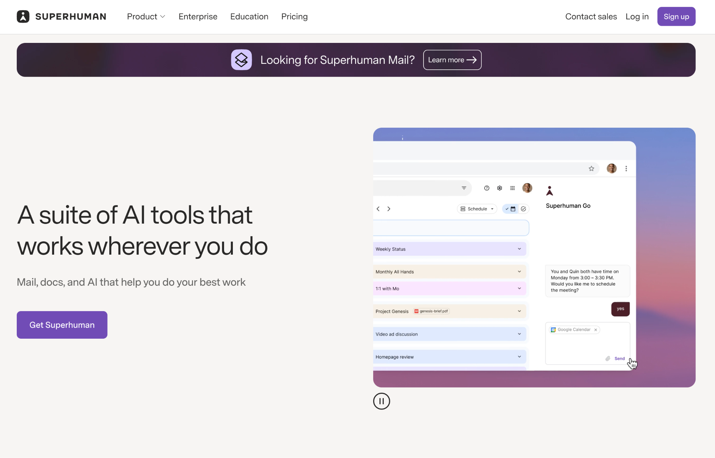The width and height of the screenshot is (715, 458).
Task: Open the help question mark icon
Action: pos(487,188)
